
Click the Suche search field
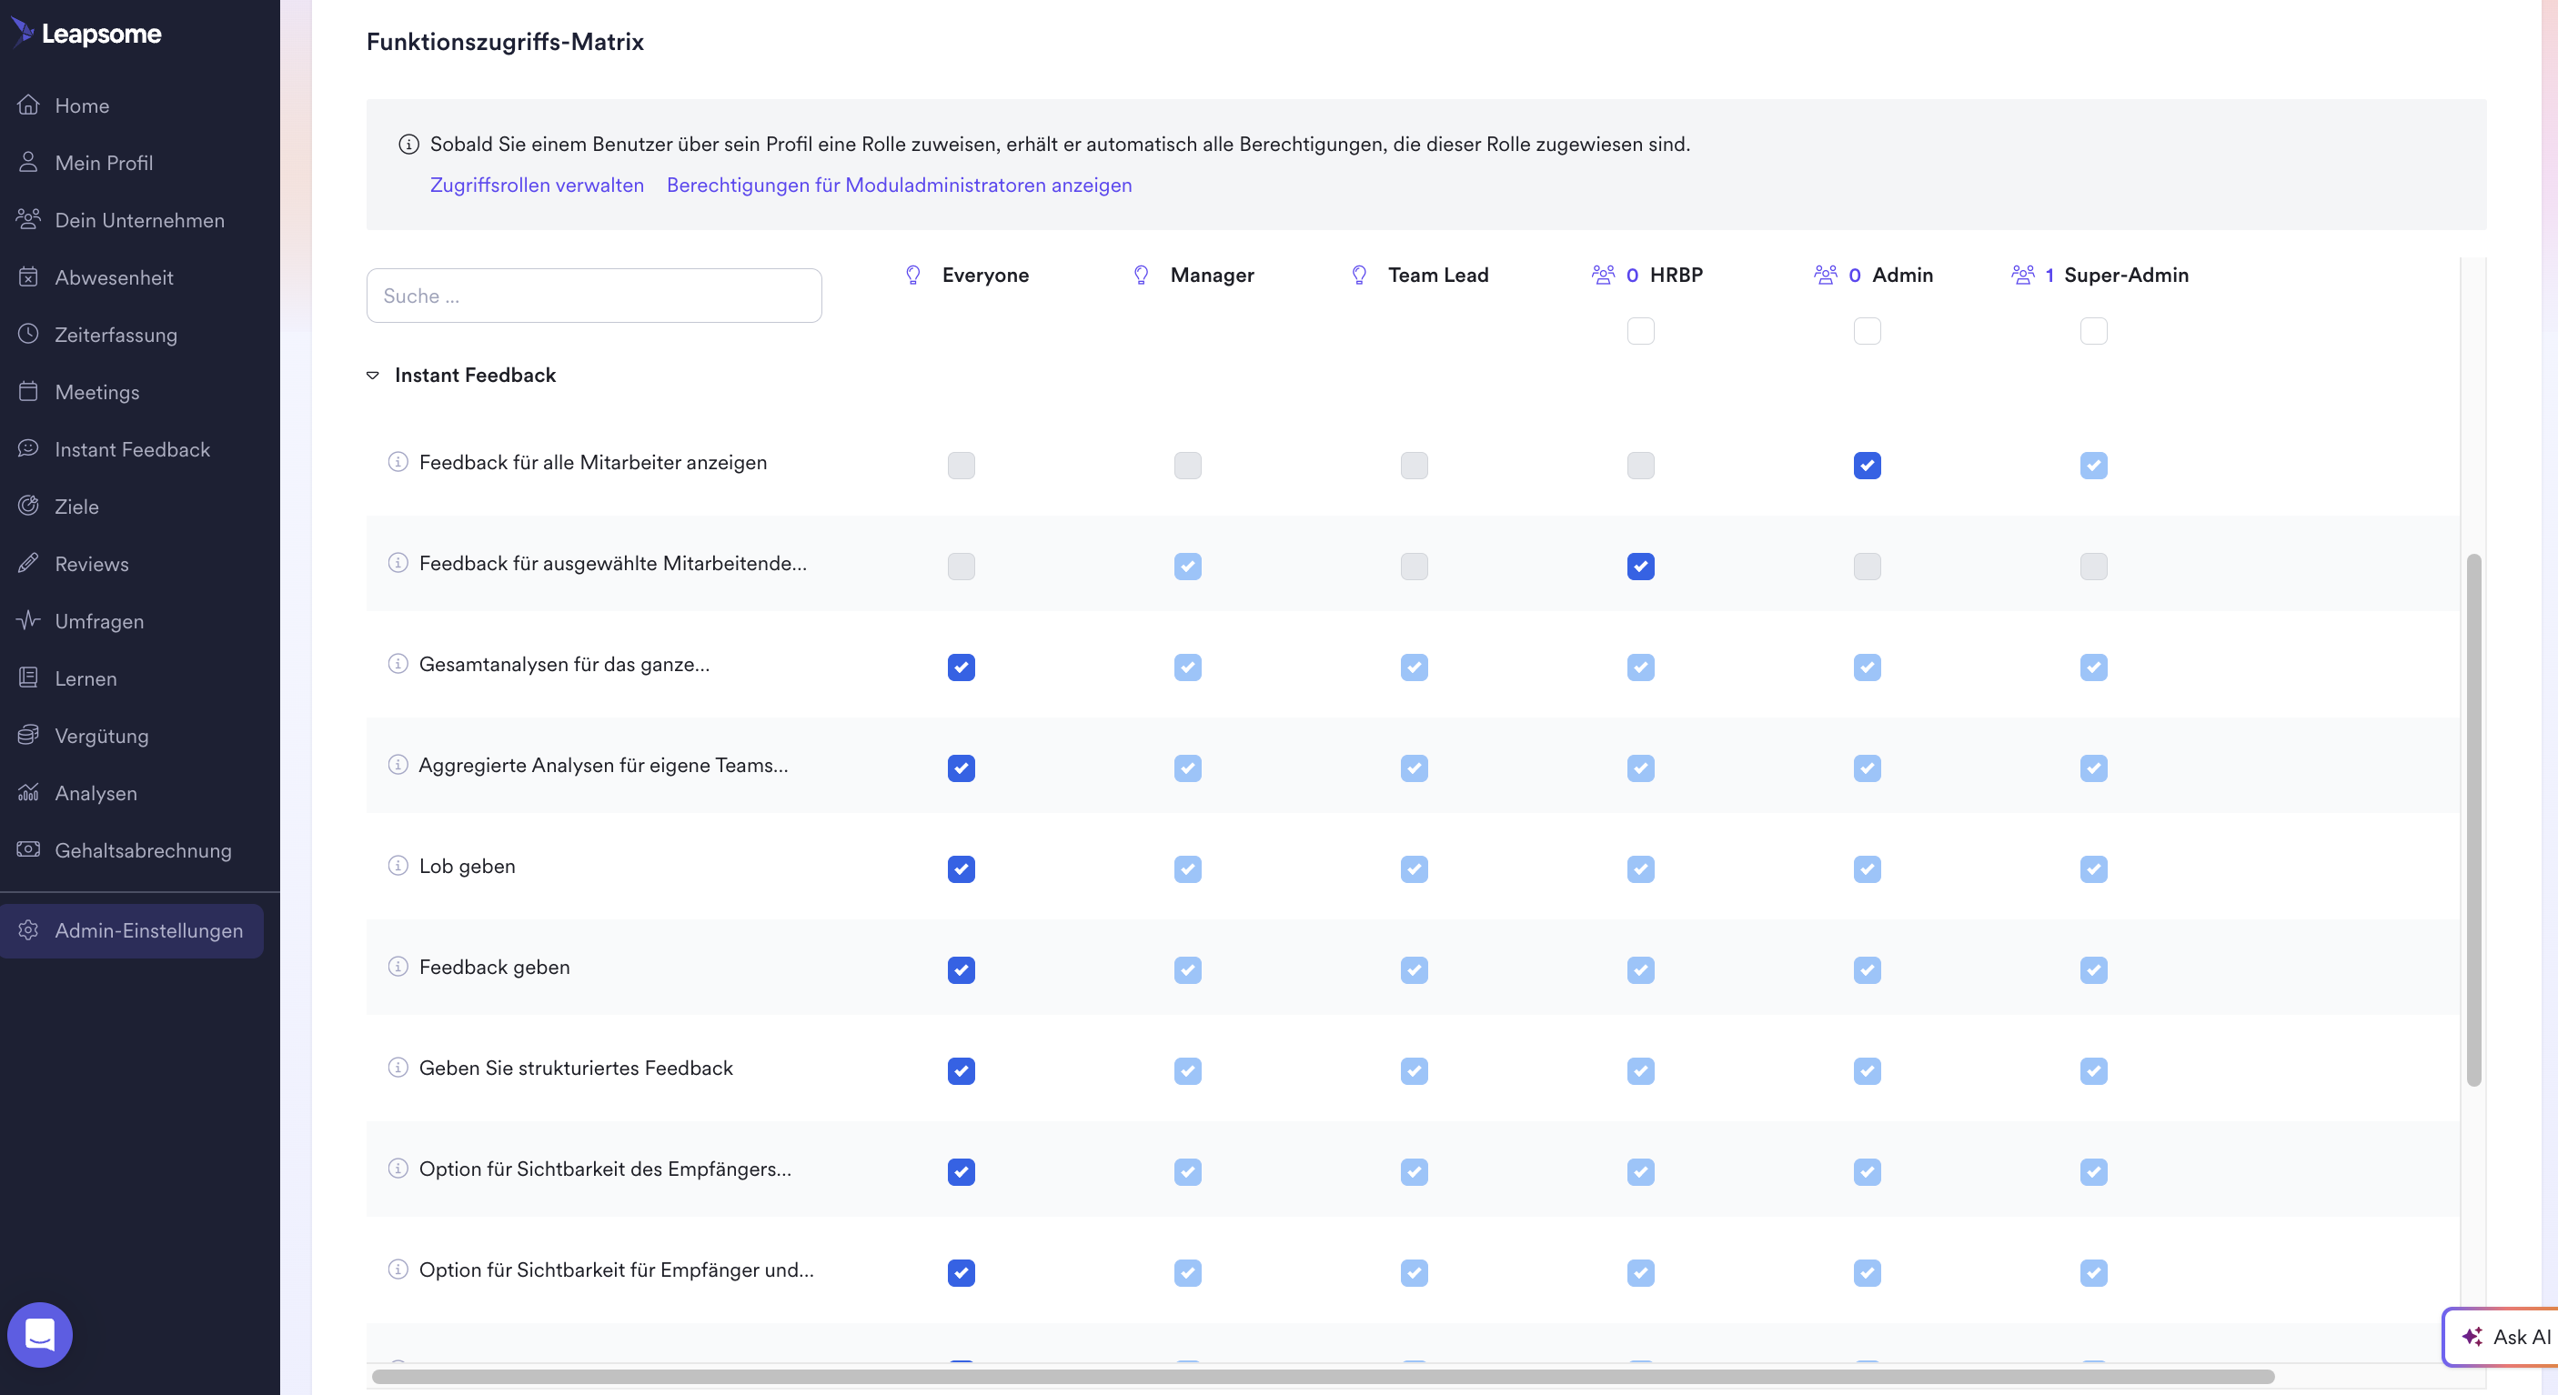coord(594,295)
